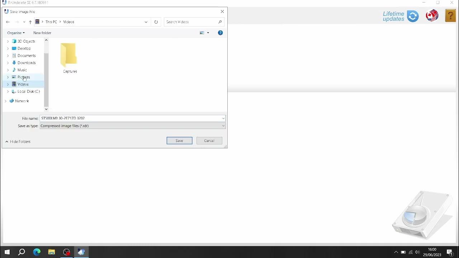Close the Save Image File dialog

tap(222, 11)
